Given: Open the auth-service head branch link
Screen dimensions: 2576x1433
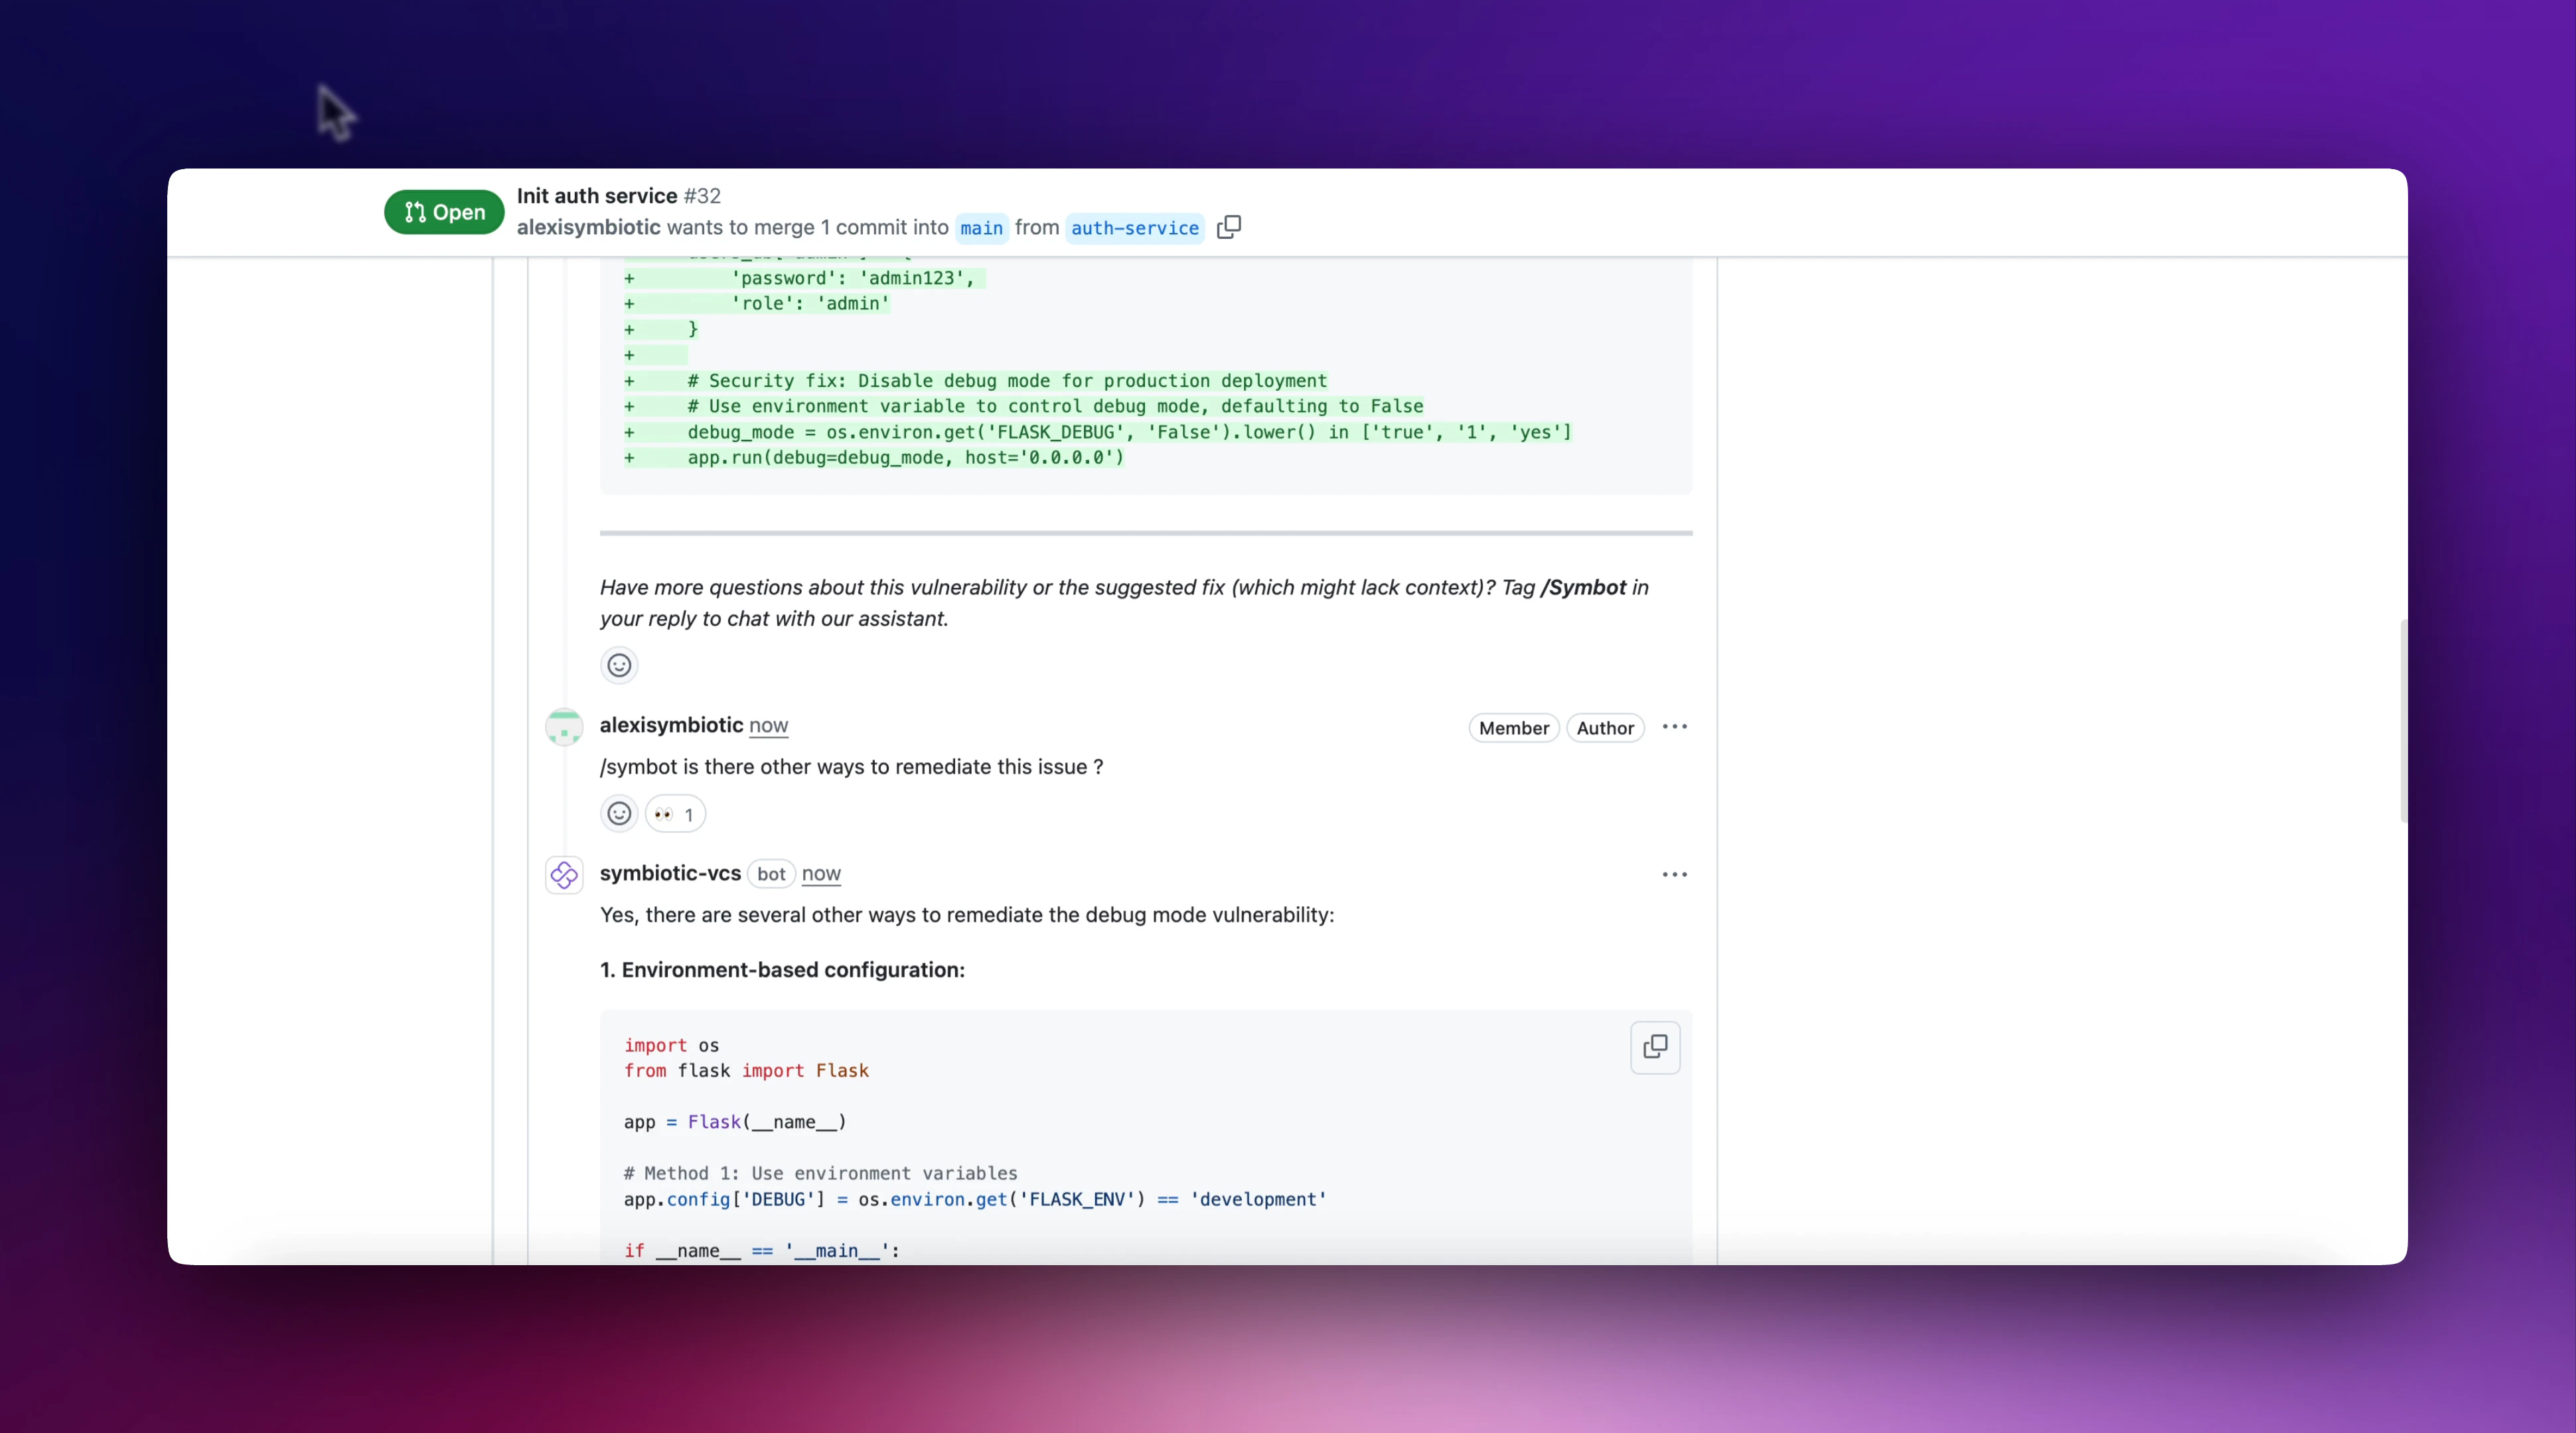Looking at the screenshot, I should click(x=1134, y=228).
